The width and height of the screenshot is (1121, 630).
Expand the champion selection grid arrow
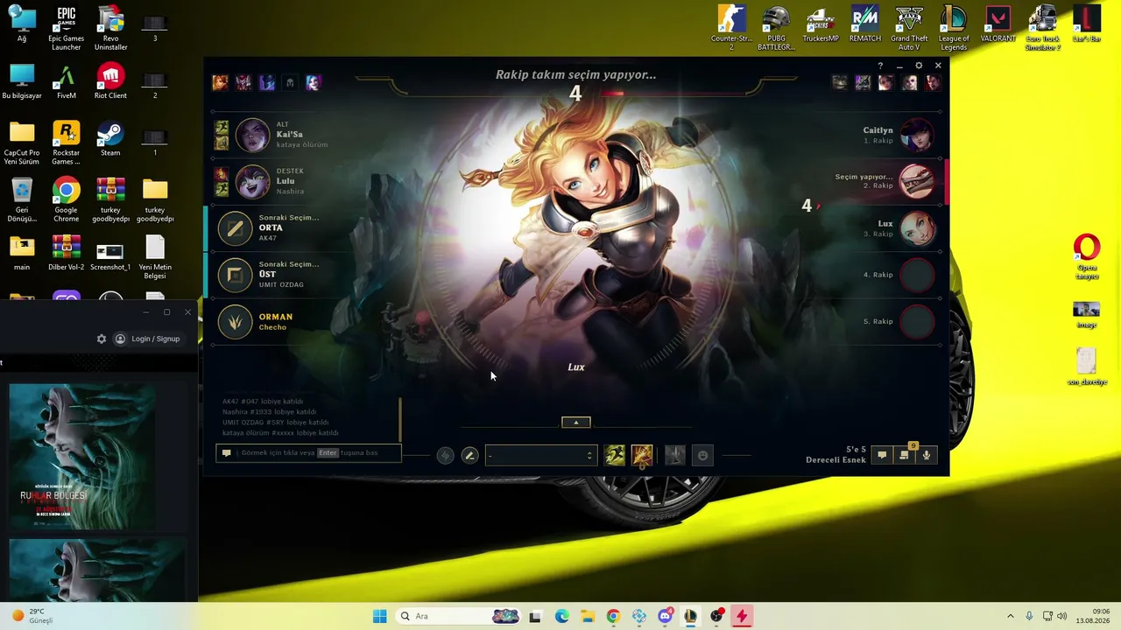(x=575, y=422)
